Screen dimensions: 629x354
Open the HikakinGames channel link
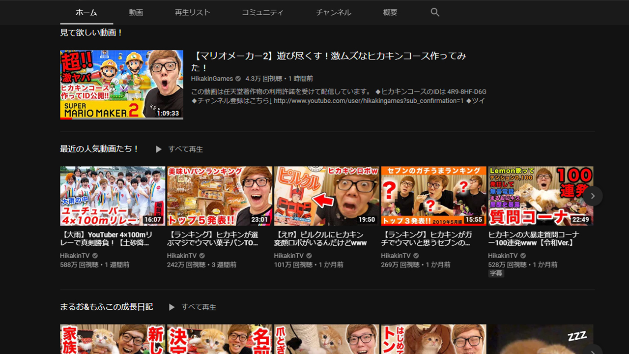click(212, 79)
